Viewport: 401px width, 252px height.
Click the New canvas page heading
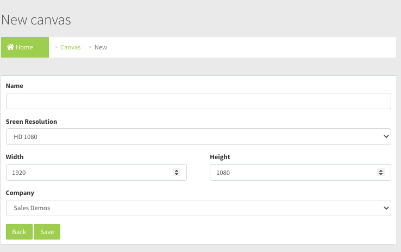click(x=36, y=20)
